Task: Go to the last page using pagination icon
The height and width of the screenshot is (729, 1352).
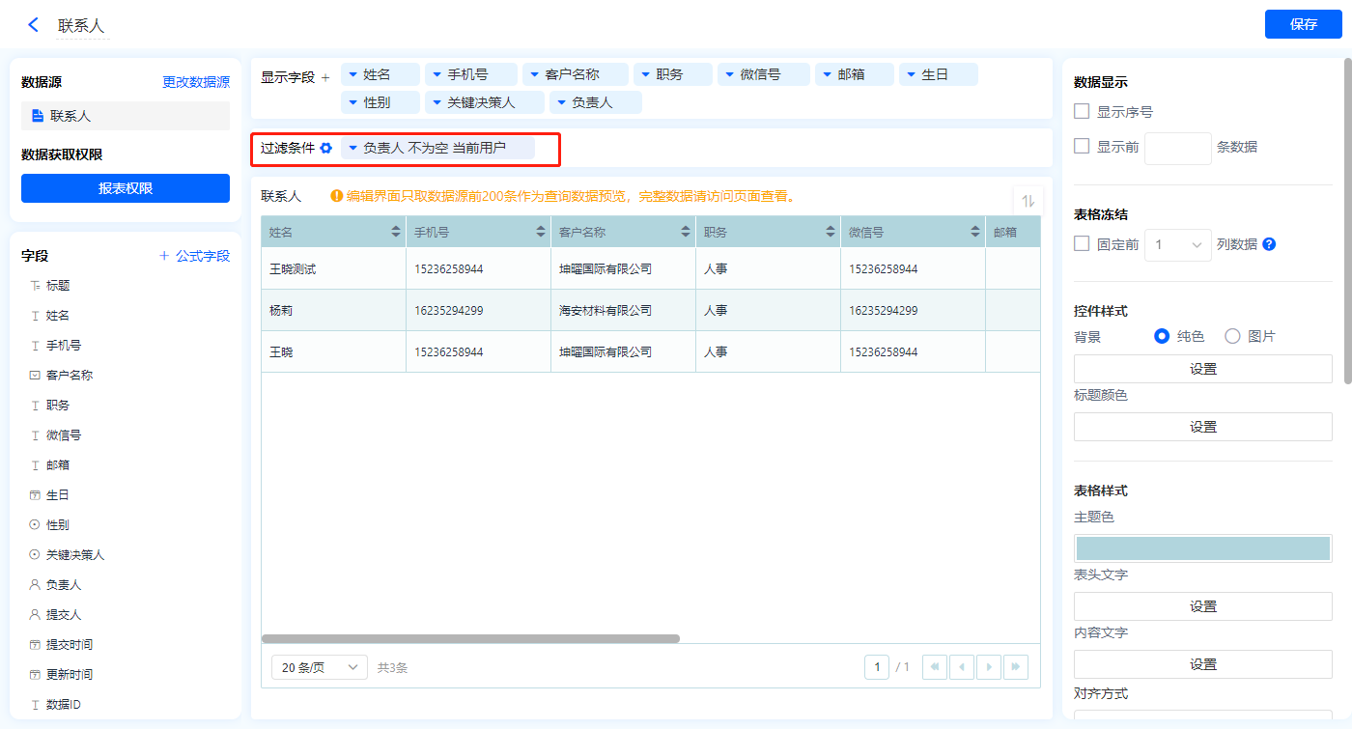Action: (x=1016, y=667)
